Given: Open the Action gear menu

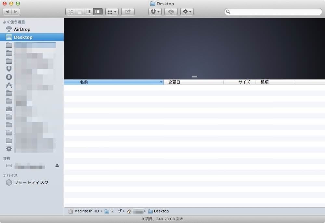Looking at the screenshot, I should pos(187,12).
